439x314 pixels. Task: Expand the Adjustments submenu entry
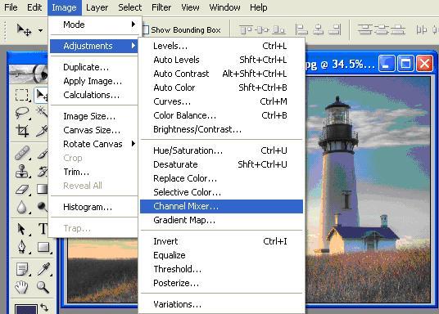coord(94,46)
